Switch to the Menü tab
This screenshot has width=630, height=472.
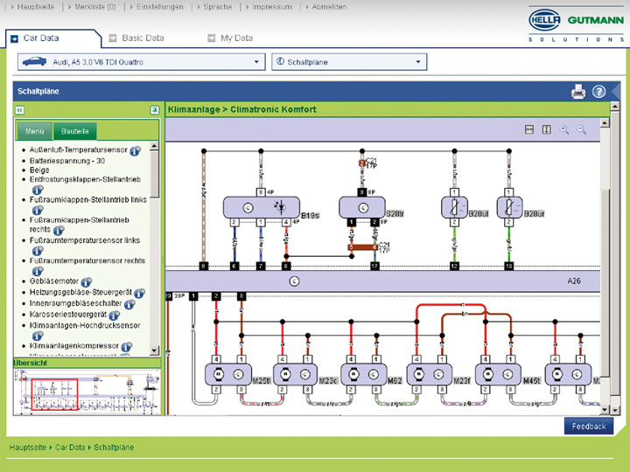click(x=35, y=131)
